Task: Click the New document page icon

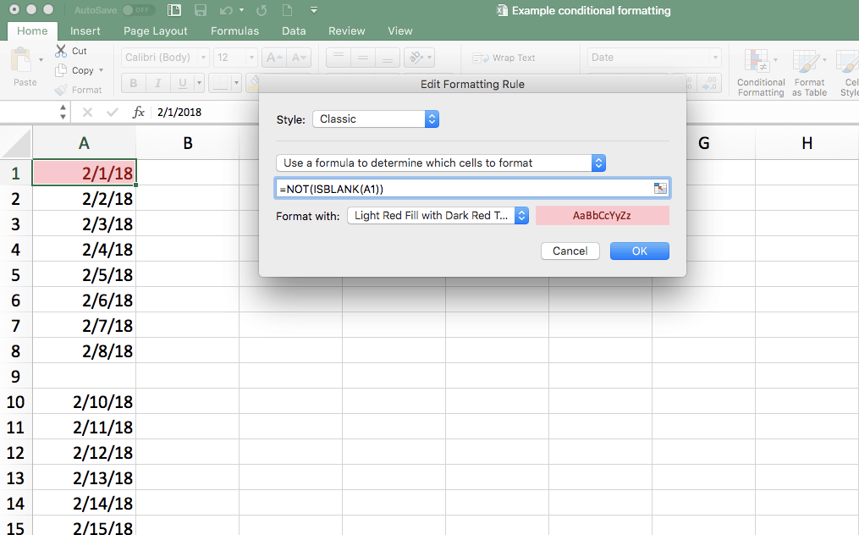Action: tap(287, 10)
